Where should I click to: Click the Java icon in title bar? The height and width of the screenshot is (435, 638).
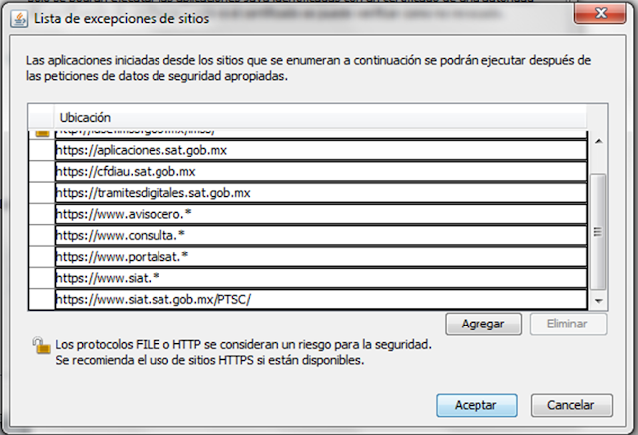(x=19, y=19)
